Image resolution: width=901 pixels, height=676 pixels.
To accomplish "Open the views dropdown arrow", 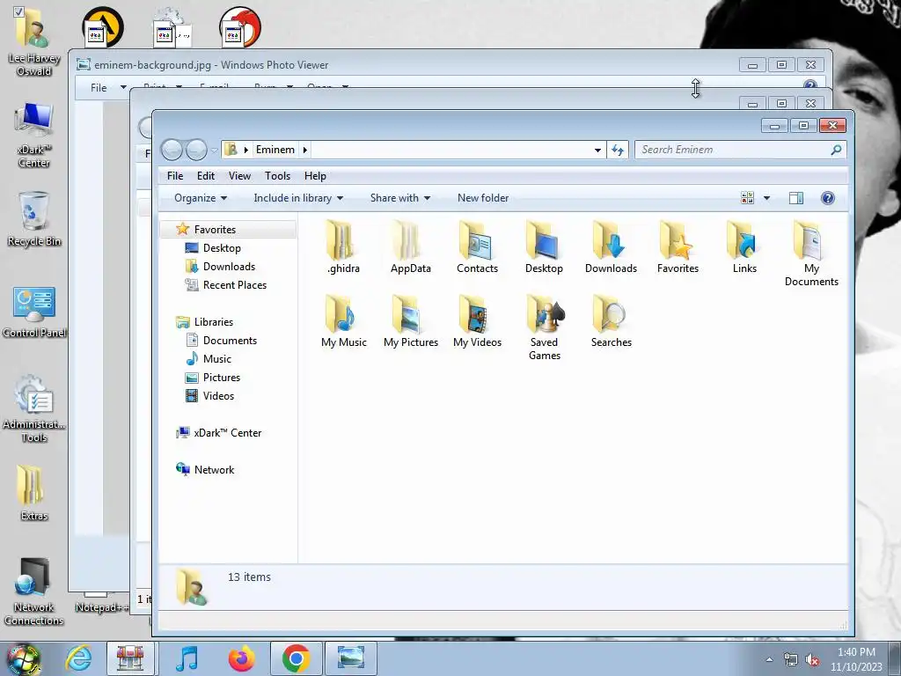I will pyautogui.click(x=766, y=198).
